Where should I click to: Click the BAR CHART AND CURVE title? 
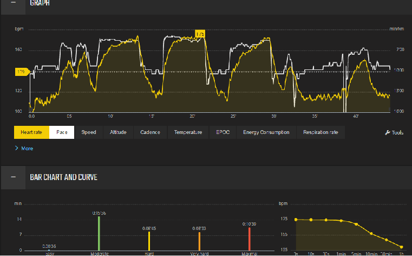tap(63, 177)
